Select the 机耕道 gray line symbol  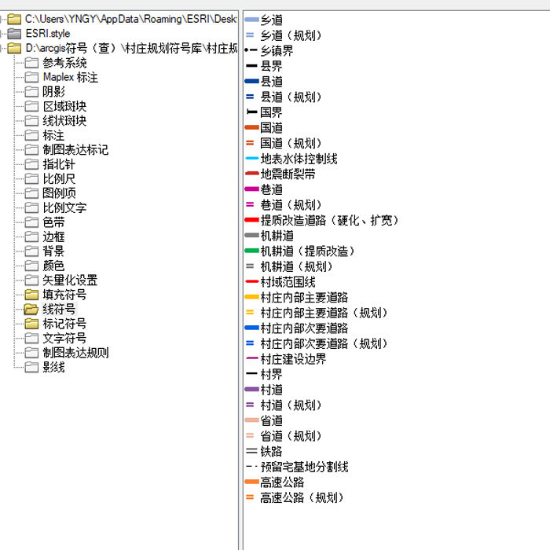[x=269, y=236]
